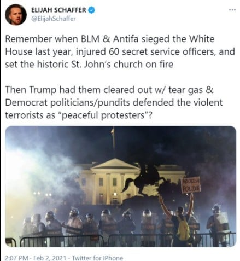Click the quoted words "peaceful protesters"

point(104,115)
